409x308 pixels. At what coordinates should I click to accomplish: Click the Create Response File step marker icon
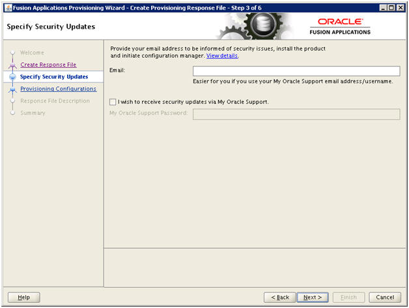[x=12, y=65]
